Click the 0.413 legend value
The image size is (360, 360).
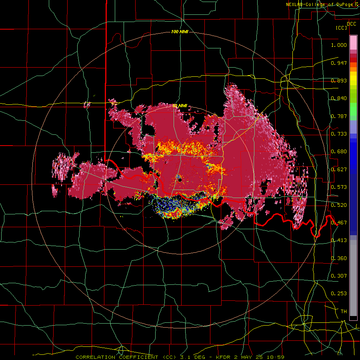coord(339,240)
